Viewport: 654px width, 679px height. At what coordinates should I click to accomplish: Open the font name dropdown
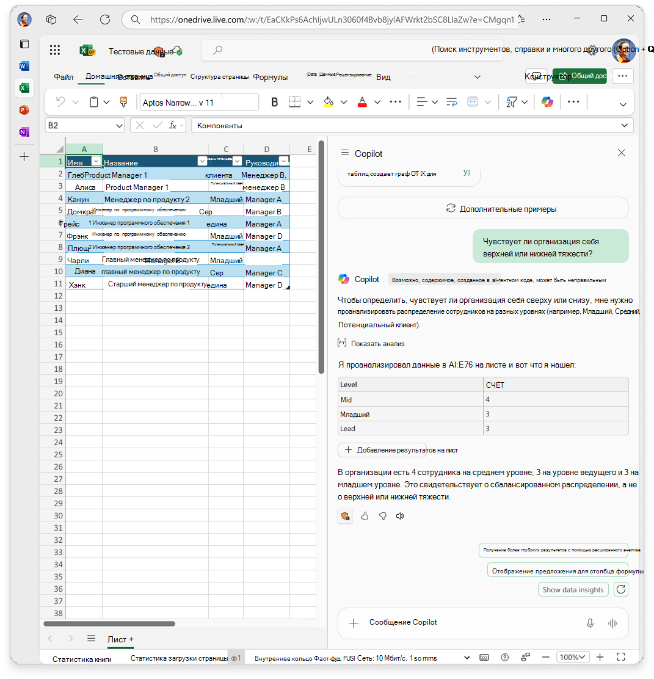199,103
